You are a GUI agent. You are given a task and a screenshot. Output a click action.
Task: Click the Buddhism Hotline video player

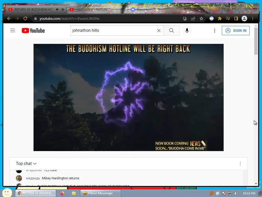point(128,97)
